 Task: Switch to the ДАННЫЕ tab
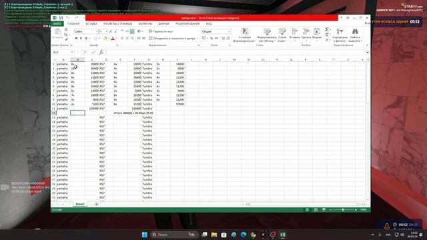pyautogui.click(x=163, y=24)
